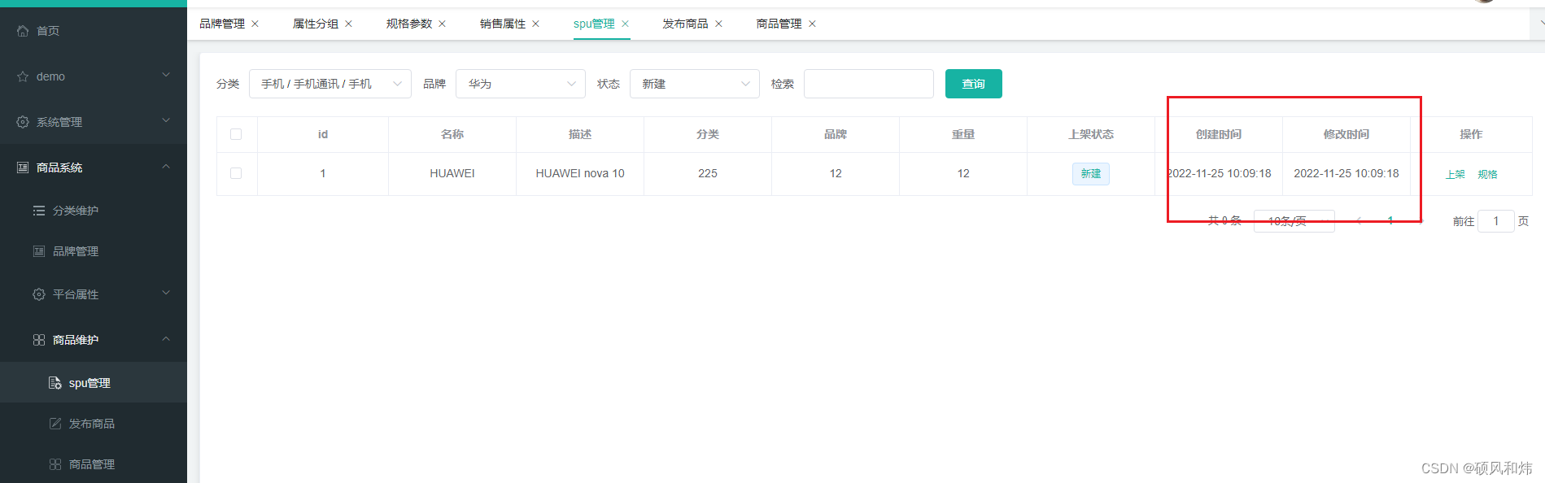Click the icon beside 品牌管理 in sidebar
Image resolution: width=1545 pixels, height=483 pixels.
point(39,251)
